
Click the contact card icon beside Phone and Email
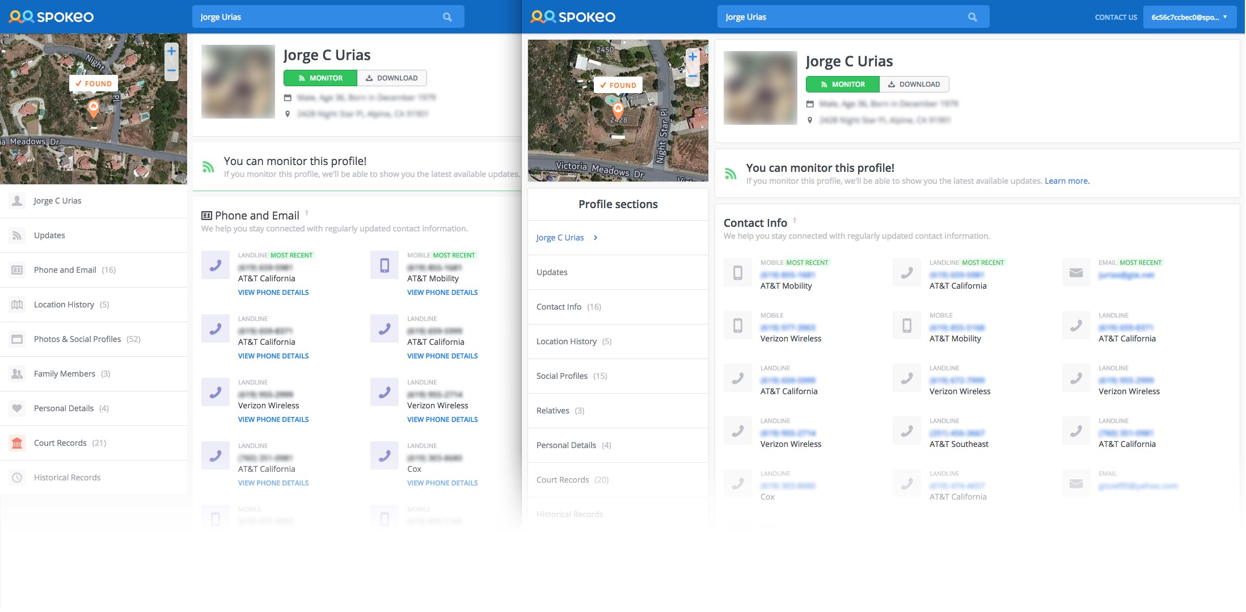pos(17,270)
